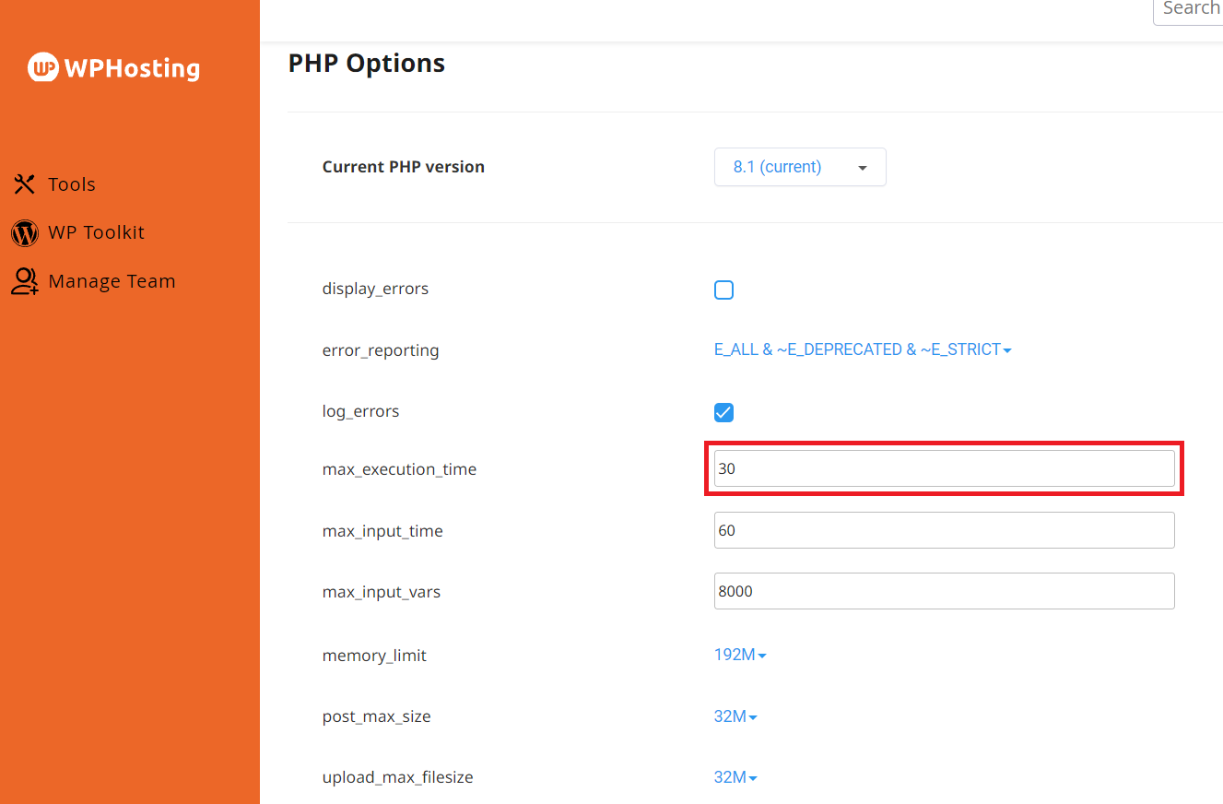Open the post_max_size 32M dropdown
This screenshot has height=804, width=1223.
(x=735, y=716)
